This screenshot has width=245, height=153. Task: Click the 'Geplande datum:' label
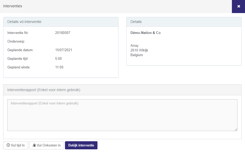pos(20,50)
